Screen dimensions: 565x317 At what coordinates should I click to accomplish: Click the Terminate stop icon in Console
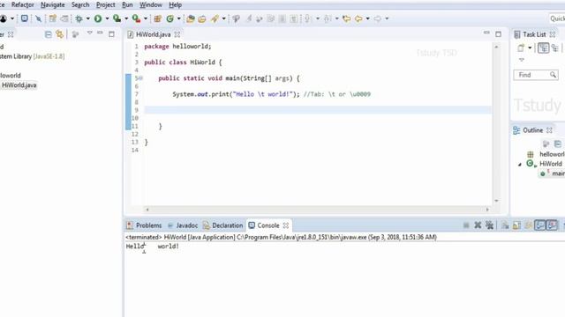point(466,225)
